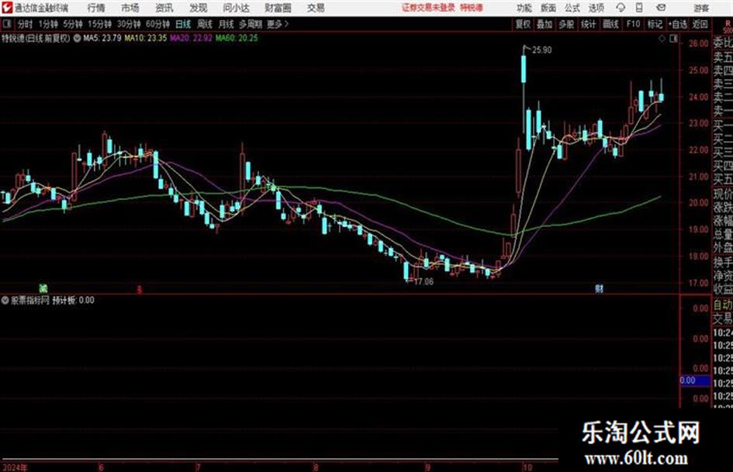Screen dimensions: 733x472
Task: Add stock via +自选 button
Action: pyautogui.click(x=677, y=24)
